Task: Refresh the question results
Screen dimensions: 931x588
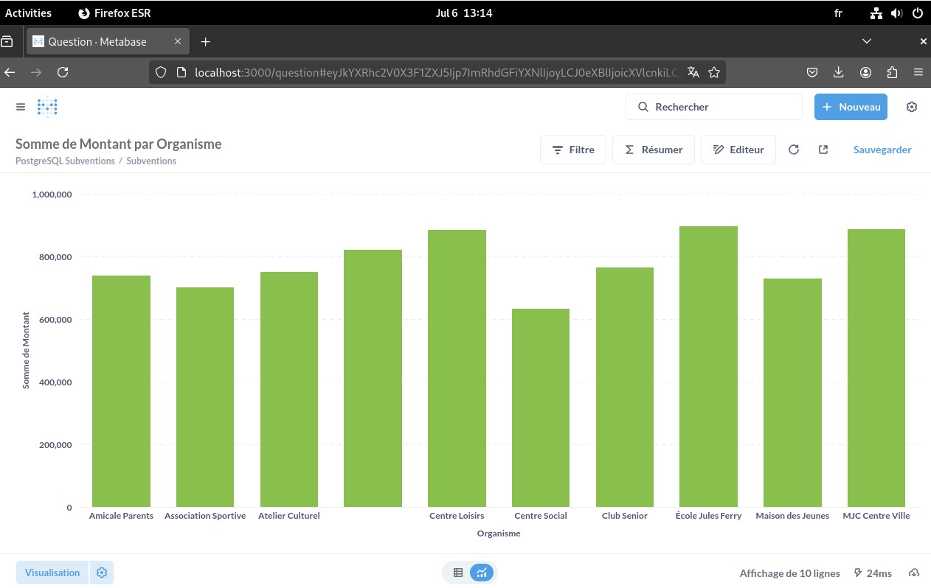Action: tap(794, 150)
